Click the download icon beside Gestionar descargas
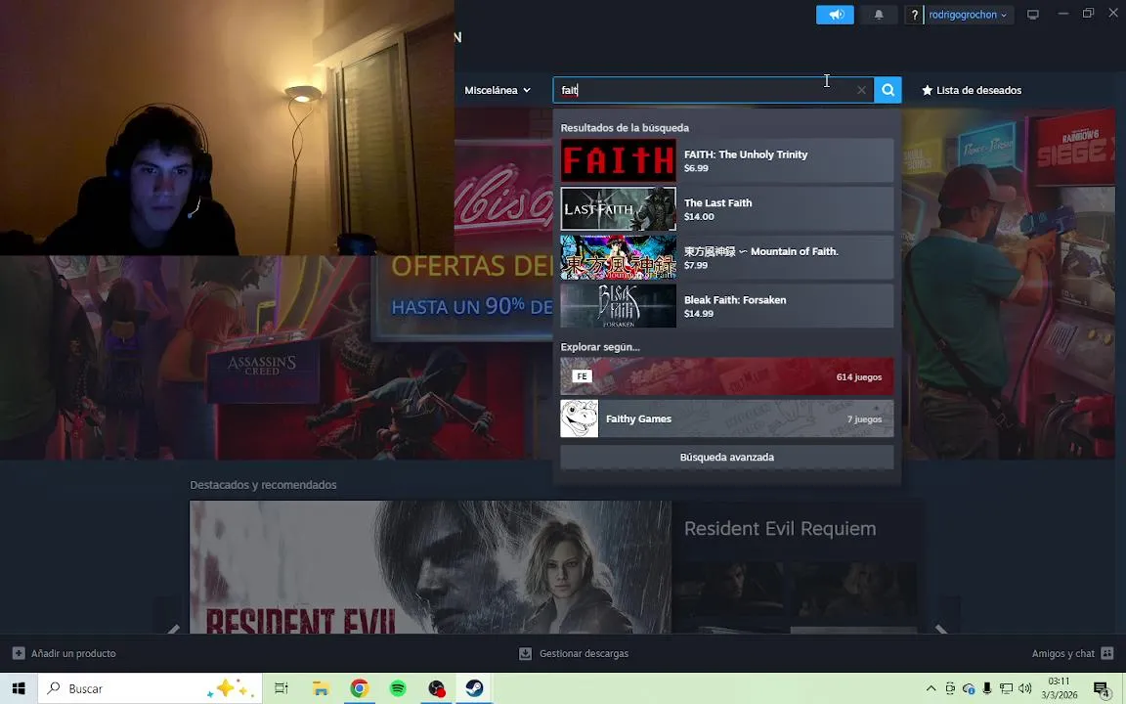 [525, 653]
